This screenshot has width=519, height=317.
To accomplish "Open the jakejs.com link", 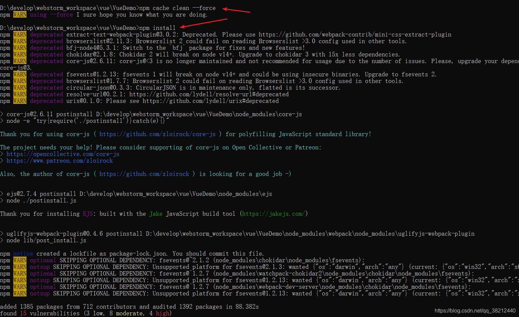I will 274,214.
